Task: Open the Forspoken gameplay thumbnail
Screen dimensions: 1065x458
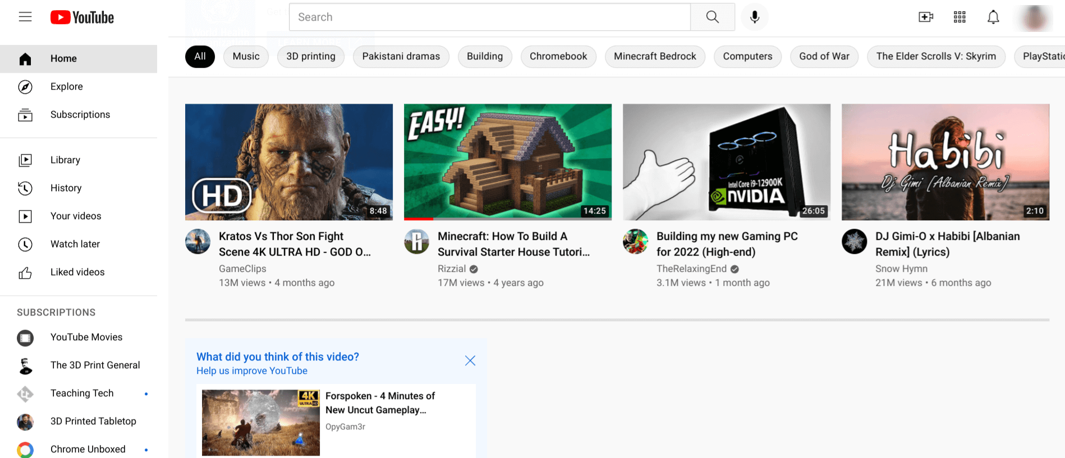Action: 261,423
